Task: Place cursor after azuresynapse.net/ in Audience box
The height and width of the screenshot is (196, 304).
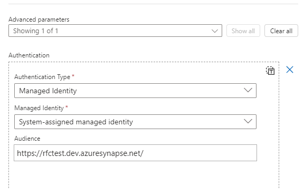Action: (145, 153)
